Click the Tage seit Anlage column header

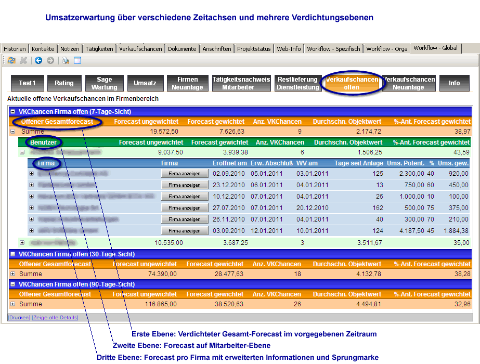click(x=359, y=163)
